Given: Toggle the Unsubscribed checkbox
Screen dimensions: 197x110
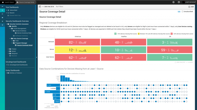Looking at the screenshot, I should pos(182,12).
